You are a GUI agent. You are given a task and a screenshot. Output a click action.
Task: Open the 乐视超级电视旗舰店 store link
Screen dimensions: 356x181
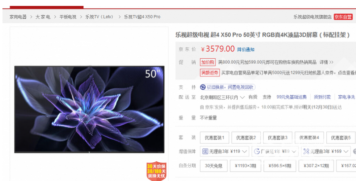(313, 17)
